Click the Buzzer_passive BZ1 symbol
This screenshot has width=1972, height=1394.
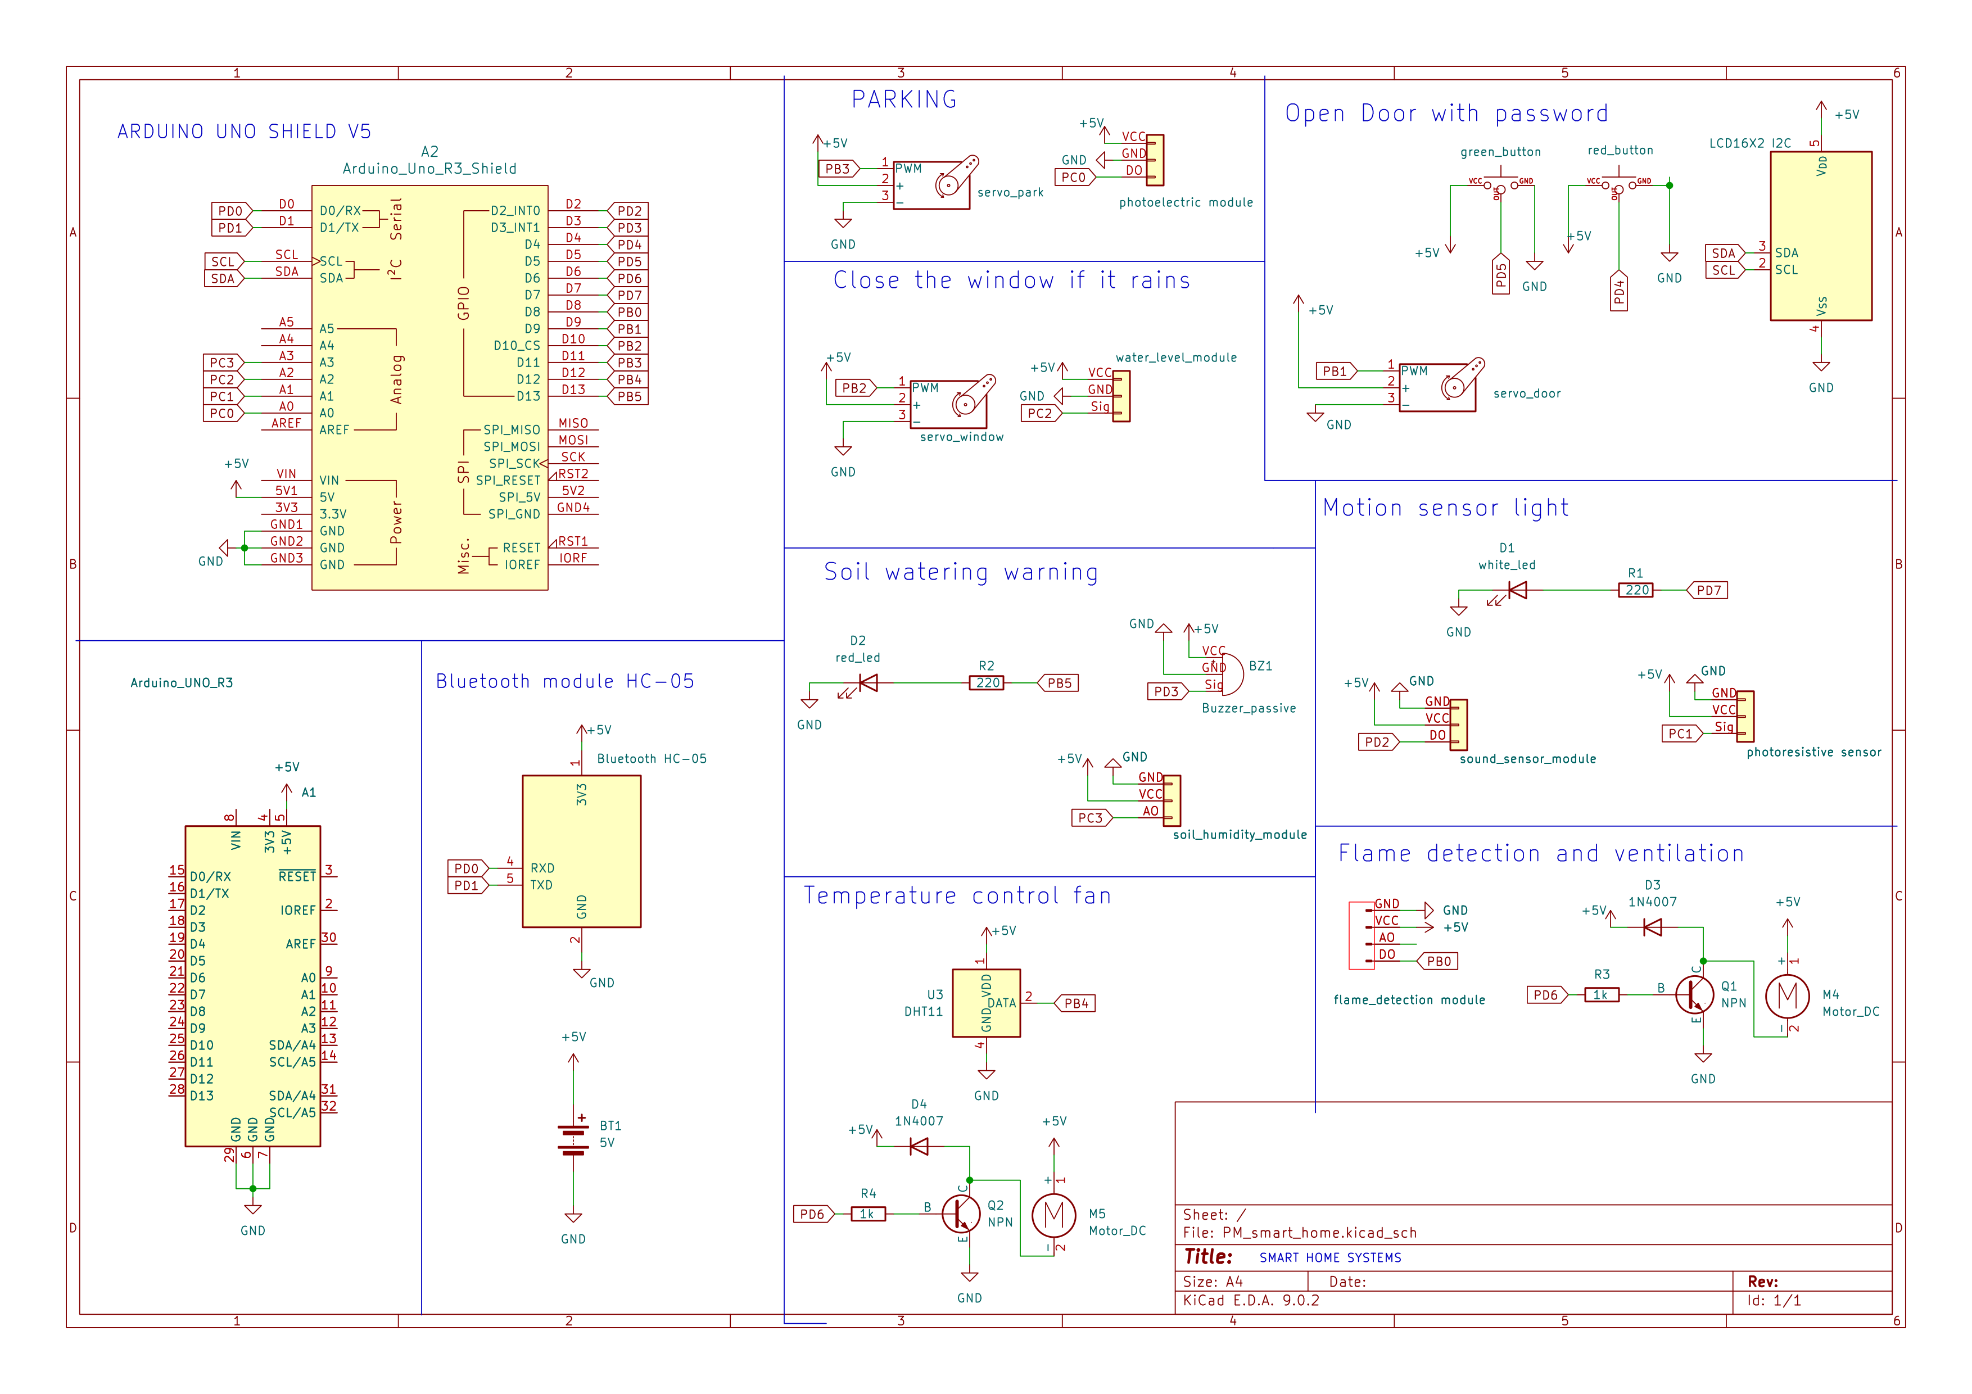pos(1234,673)
